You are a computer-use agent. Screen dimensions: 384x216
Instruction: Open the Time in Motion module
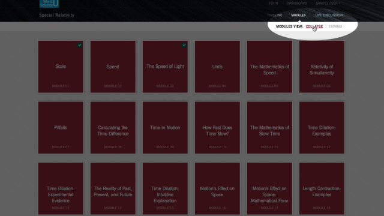tap(165, 128)
